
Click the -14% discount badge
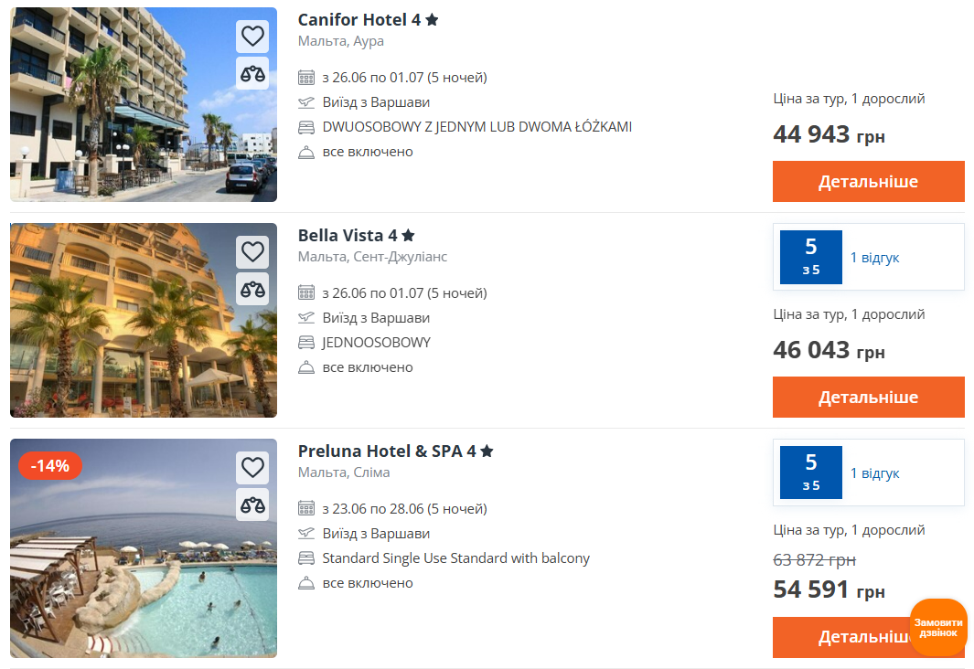point(50,466)
